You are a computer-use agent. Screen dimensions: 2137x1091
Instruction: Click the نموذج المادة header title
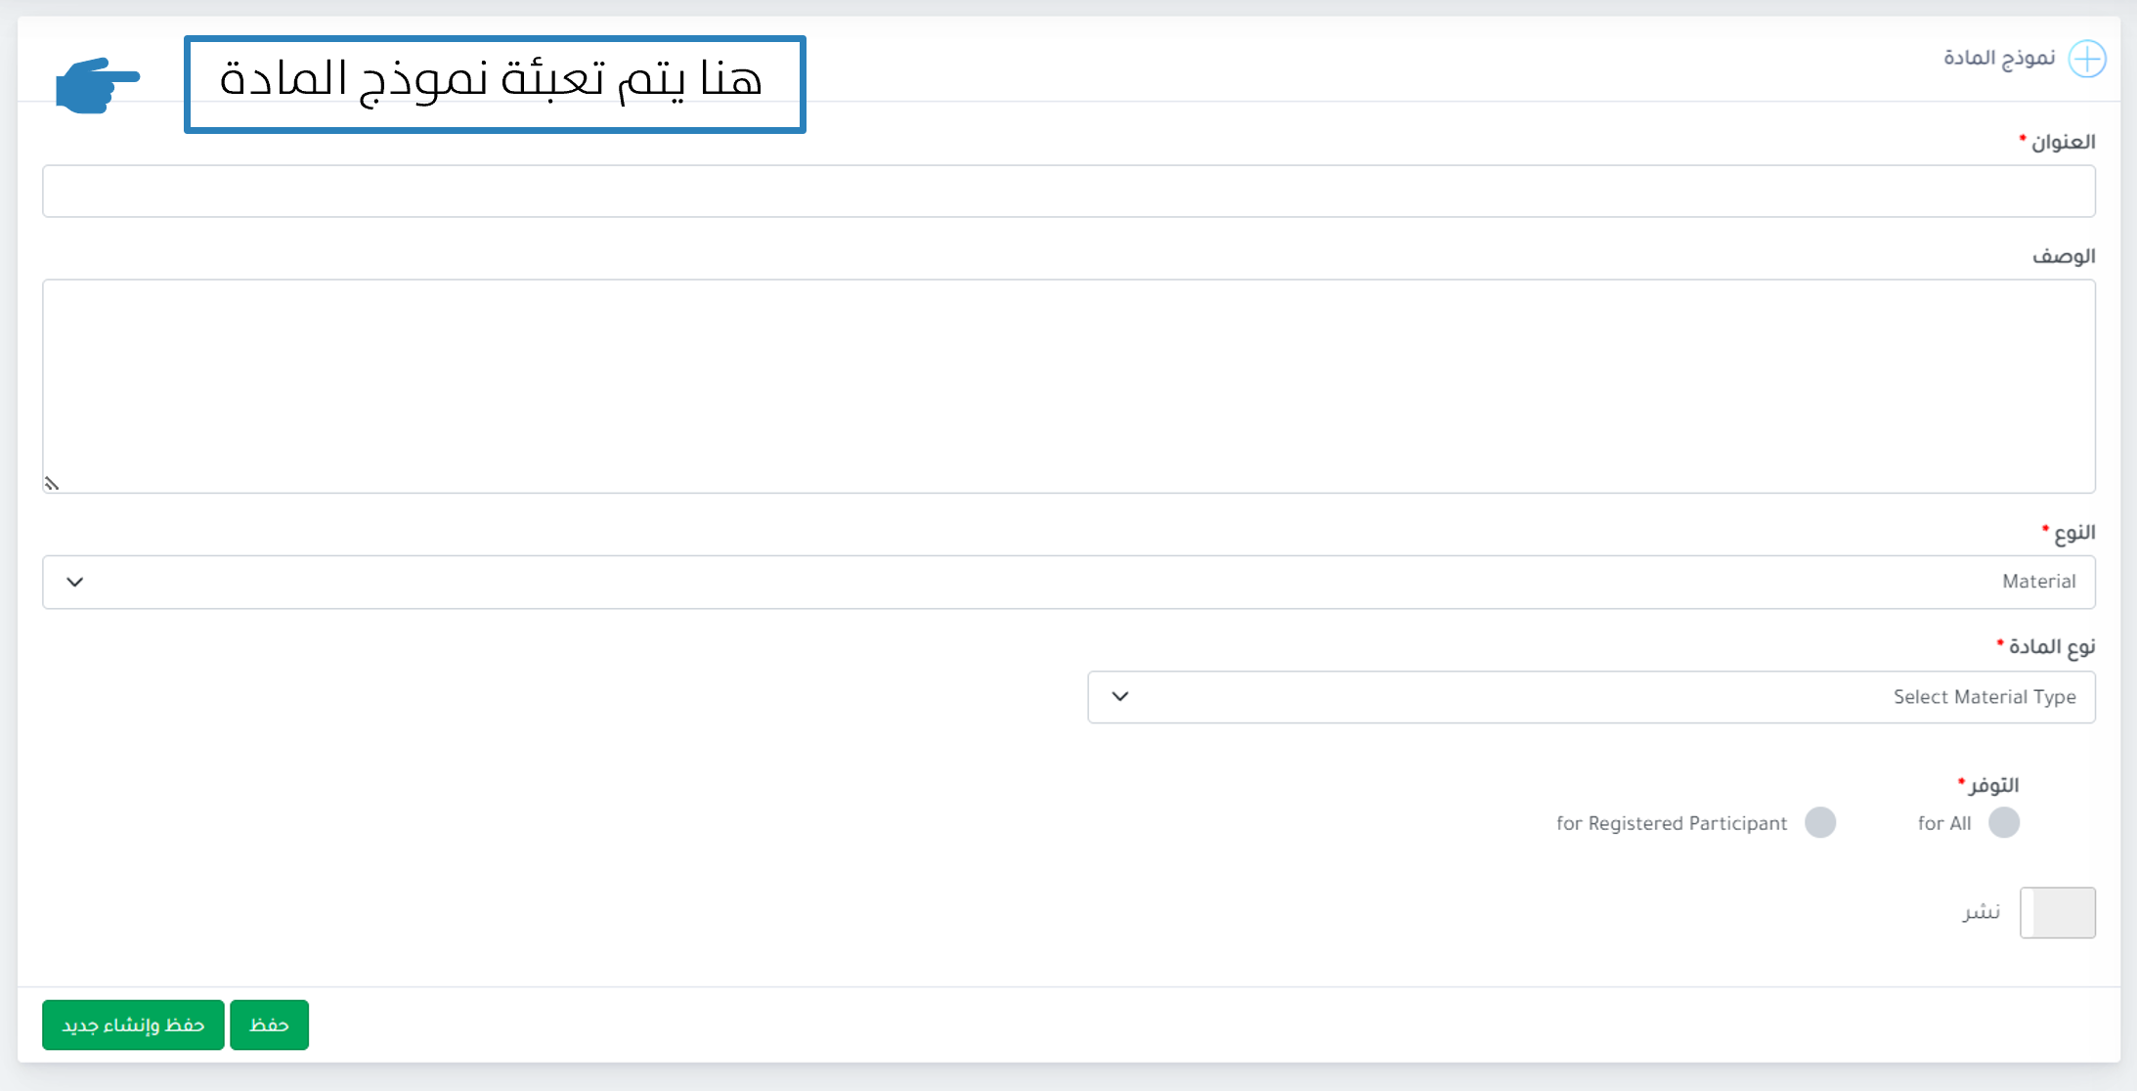tap(1999, 59)
